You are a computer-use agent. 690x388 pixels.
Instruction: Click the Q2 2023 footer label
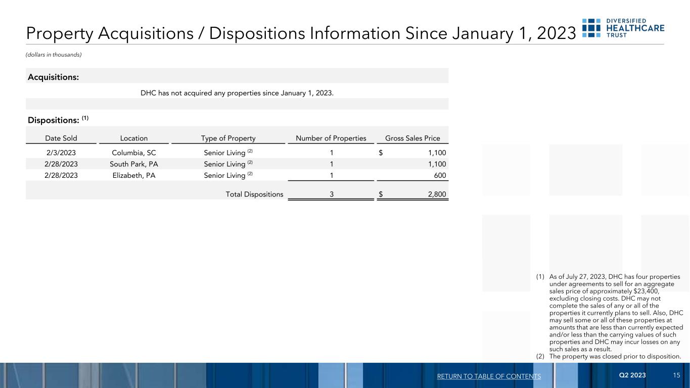tap(632, 375)
